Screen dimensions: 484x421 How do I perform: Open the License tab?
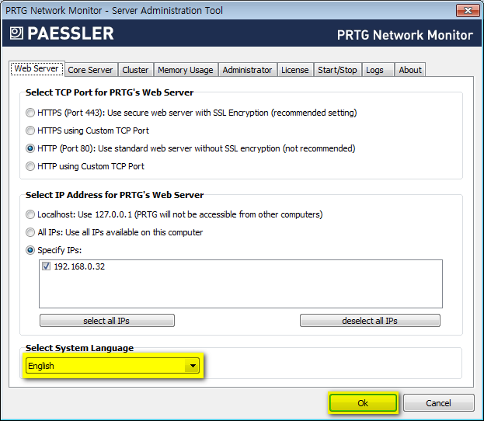tap(294, 70)
